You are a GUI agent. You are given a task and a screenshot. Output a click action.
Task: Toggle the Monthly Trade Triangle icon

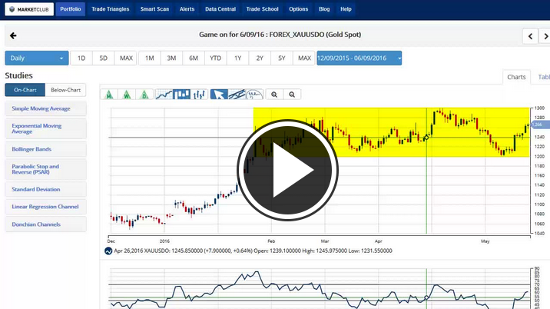[109, 94]
